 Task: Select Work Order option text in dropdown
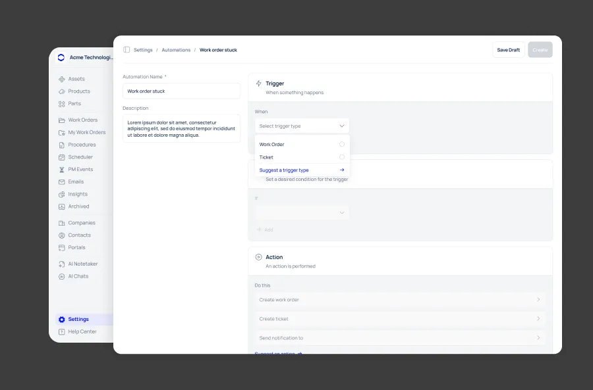click(x=271, y=144)
